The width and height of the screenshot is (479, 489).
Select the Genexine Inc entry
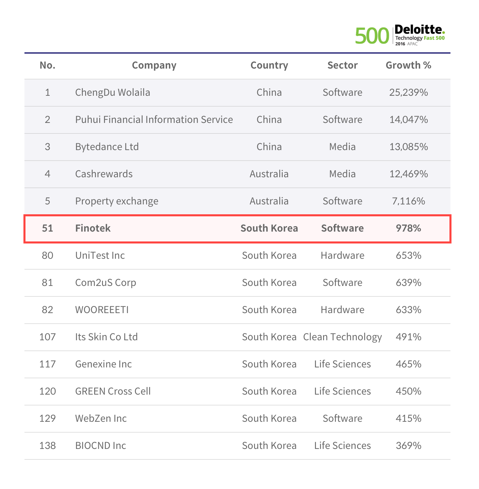103,364
